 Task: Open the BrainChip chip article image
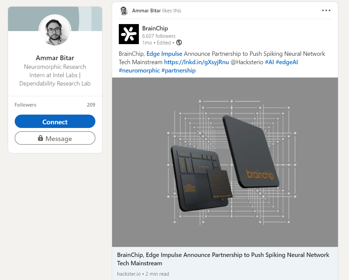click(225, 162)
